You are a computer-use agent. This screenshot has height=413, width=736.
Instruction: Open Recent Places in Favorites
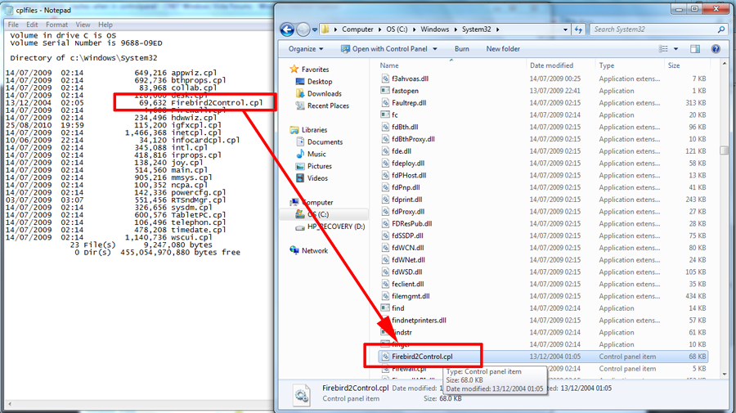point(328,105)
